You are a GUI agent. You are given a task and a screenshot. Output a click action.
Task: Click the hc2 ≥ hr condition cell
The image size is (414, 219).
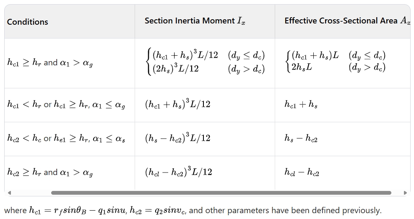(70, 173)
